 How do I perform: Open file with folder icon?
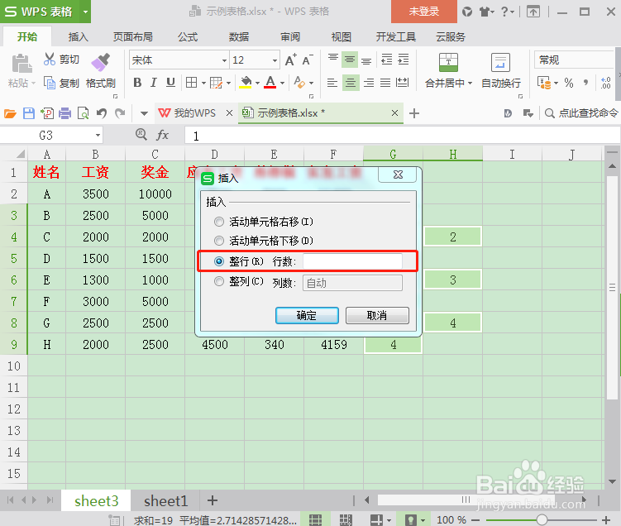[10, 113]
